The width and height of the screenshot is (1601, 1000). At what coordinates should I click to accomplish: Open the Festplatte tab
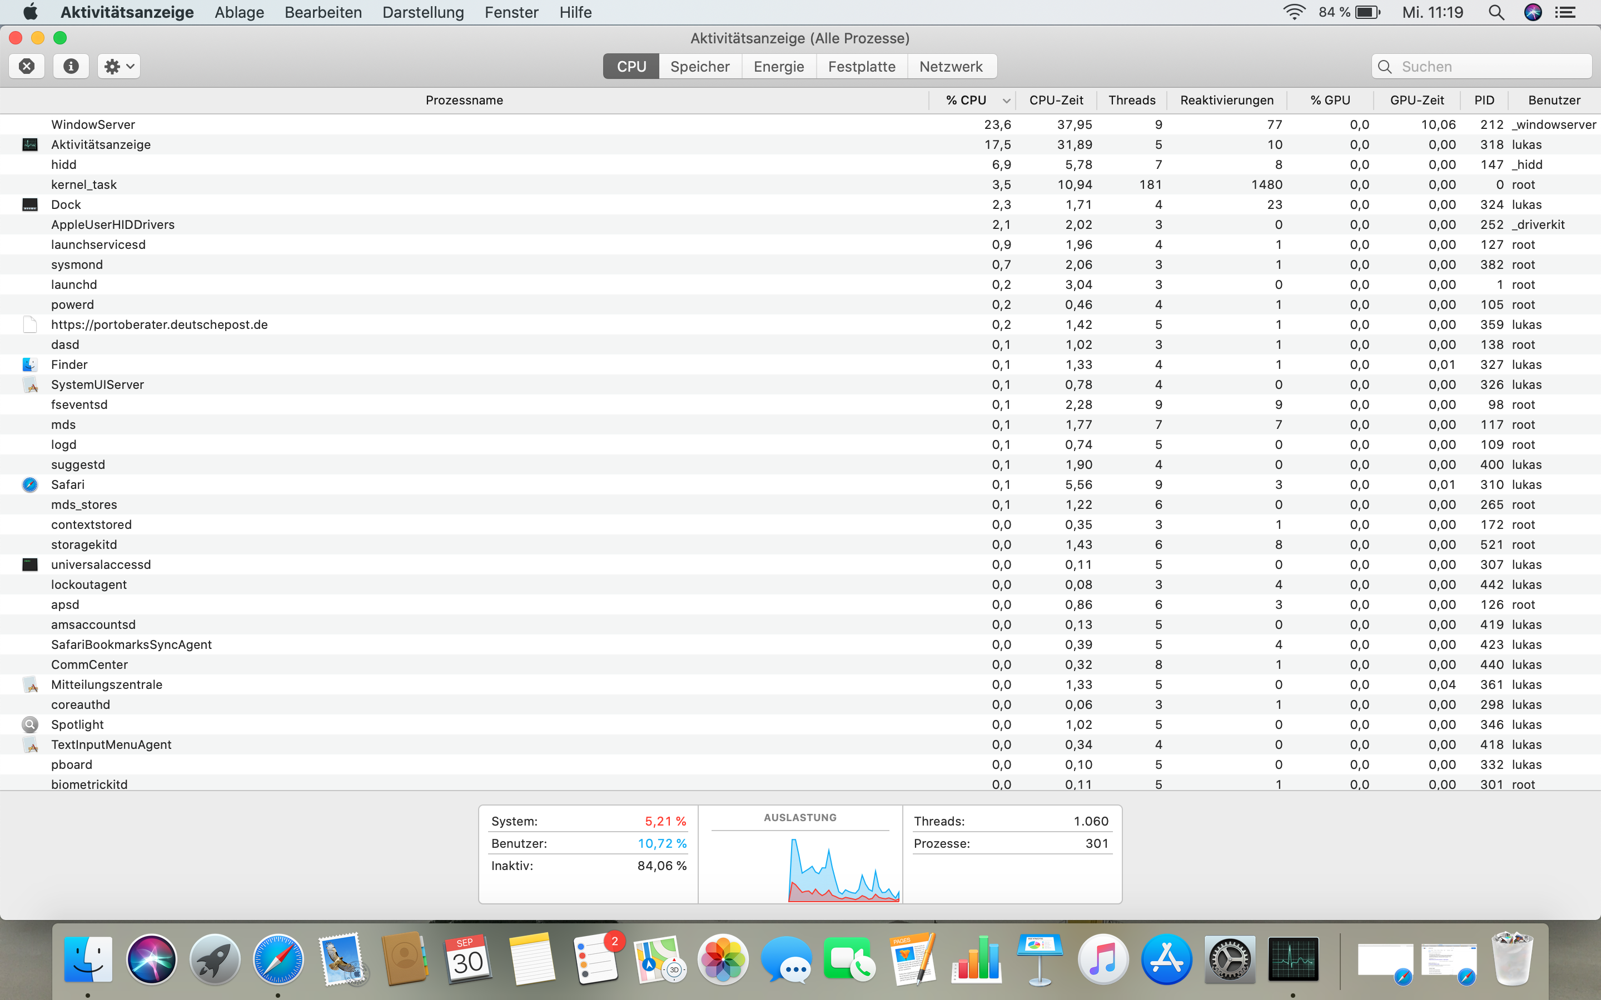coord(861,66)
